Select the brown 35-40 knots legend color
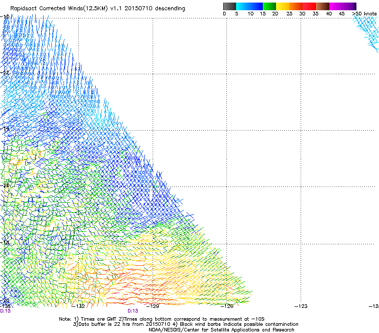 tap(323, 6)
